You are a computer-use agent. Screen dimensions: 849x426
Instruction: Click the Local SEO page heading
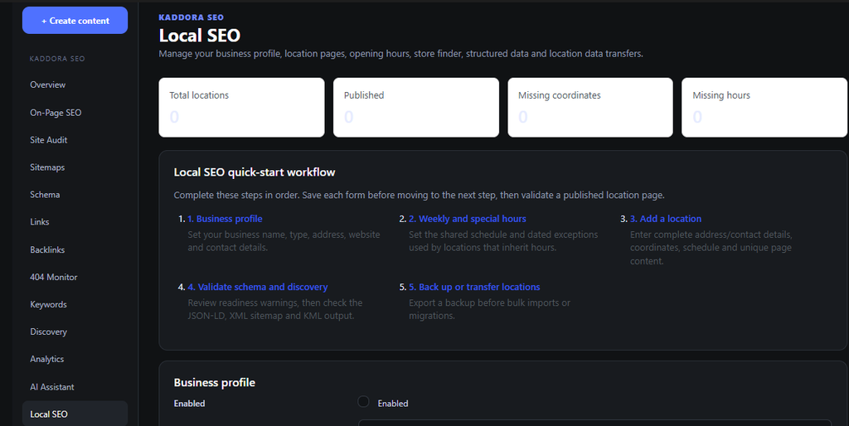click(x=199, y=35)
